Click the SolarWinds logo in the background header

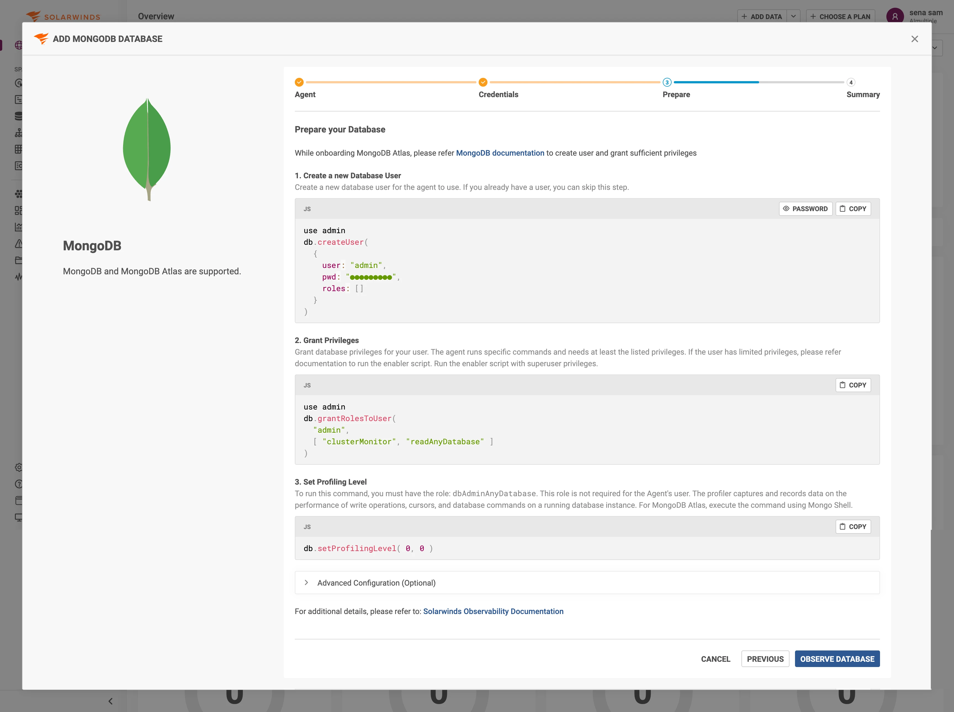click(x=63, y=16)
